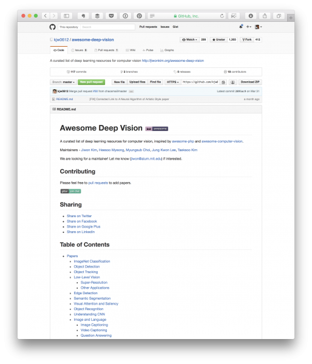The height and width of the screenshot is (364, 312).
Task: Open ImageNet Classification contents link
Action: click(92, 261)
